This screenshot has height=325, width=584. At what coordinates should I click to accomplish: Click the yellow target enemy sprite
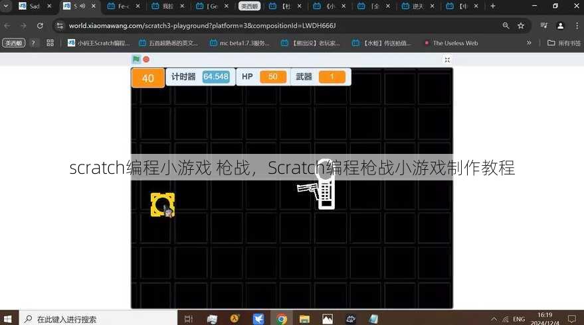click(163, 204)
